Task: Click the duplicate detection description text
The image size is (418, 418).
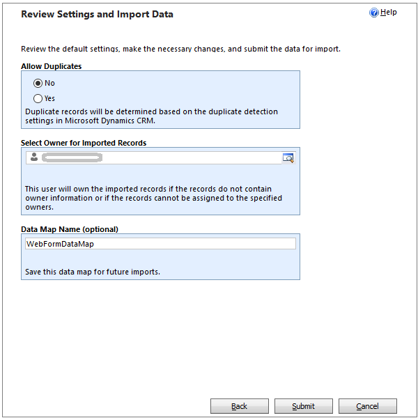Action: click(151, 116)
